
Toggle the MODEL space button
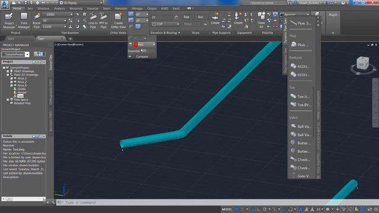point(227,209)
